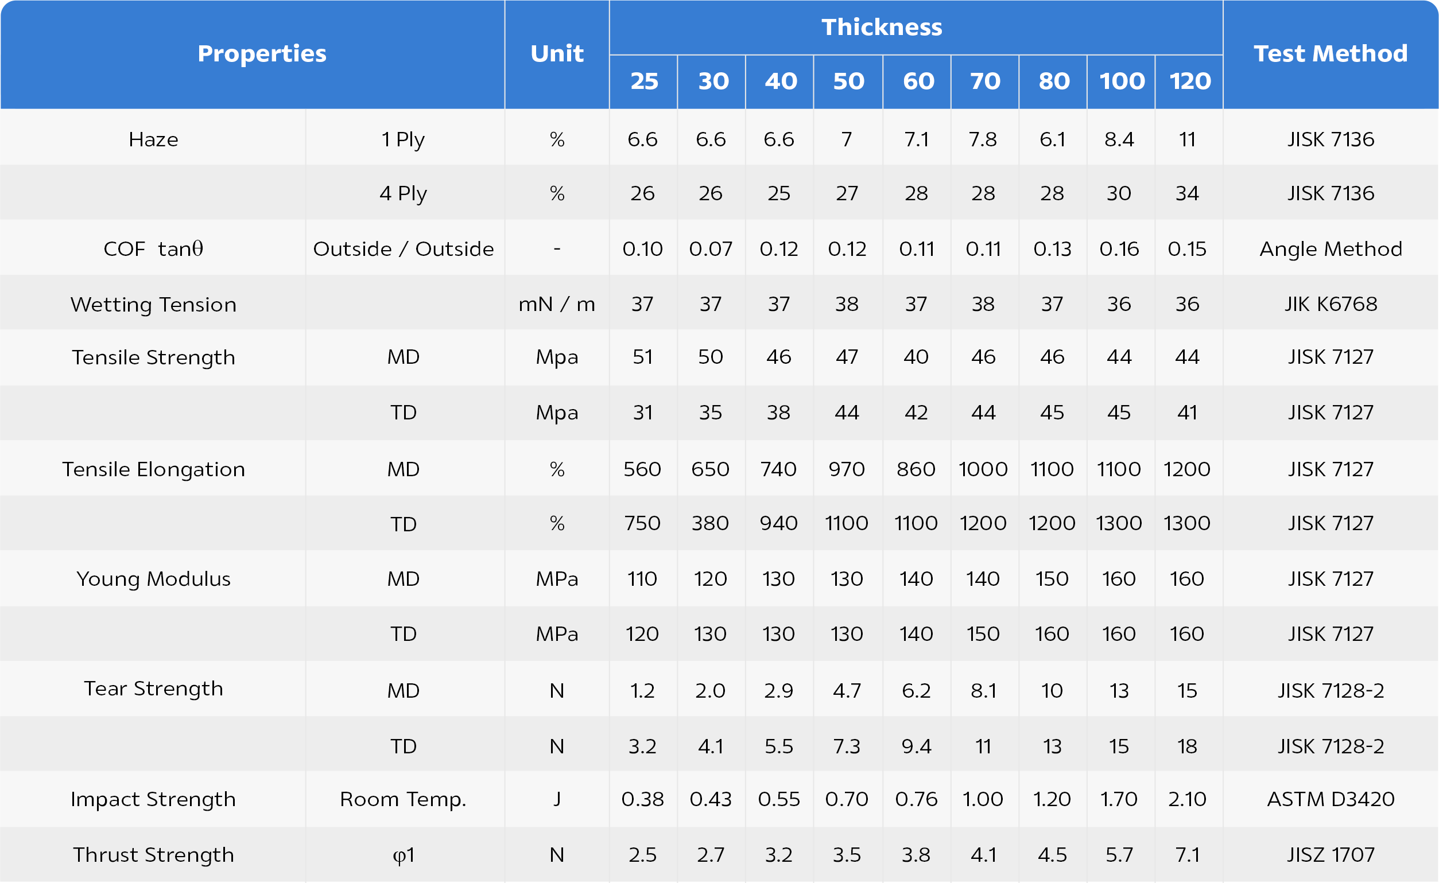Select the 25 thickness column header

(644, 81)
